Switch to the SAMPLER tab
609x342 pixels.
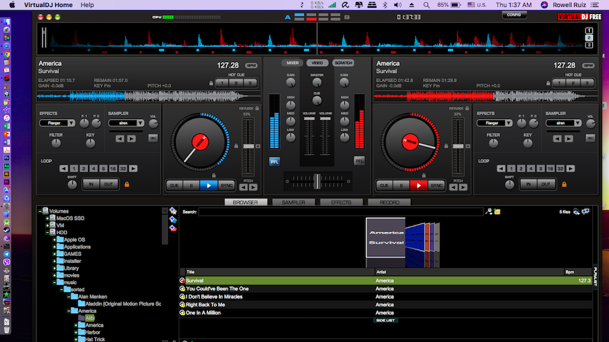293,203
